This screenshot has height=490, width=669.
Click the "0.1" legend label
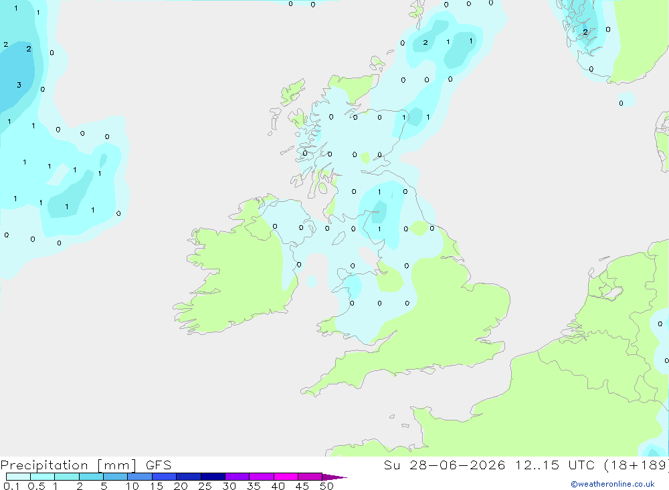11,486
